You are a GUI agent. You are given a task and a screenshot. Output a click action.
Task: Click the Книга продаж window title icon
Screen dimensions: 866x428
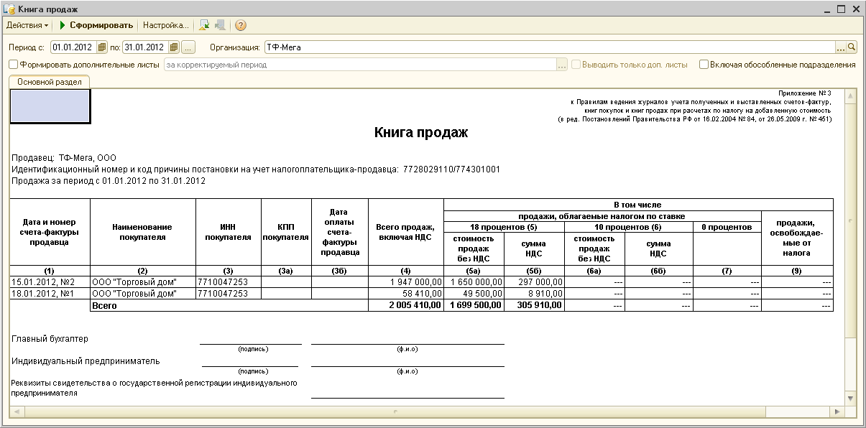(x=11, y=9)
